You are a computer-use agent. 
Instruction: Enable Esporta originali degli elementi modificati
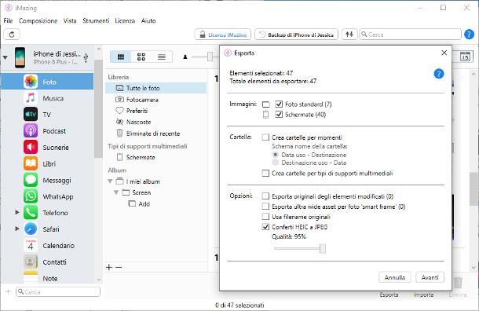click(265, 196)
